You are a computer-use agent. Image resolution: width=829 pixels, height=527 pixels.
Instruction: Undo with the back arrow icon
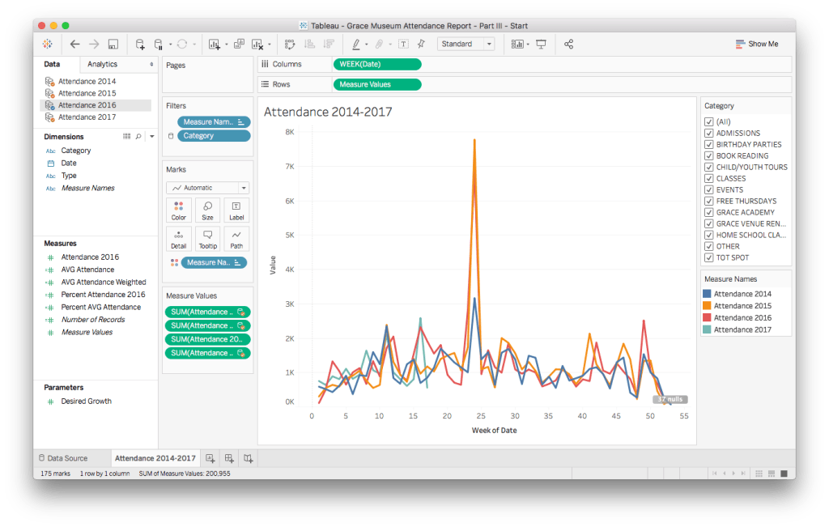(74, 44)
